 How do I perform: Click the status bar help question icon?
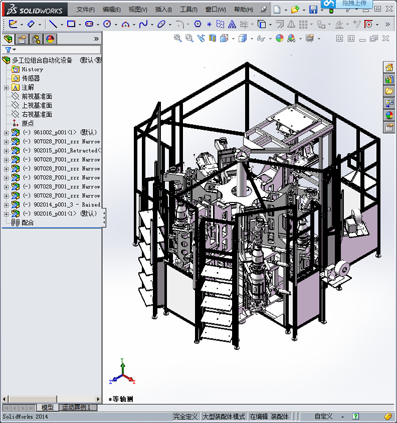[356, 416]
